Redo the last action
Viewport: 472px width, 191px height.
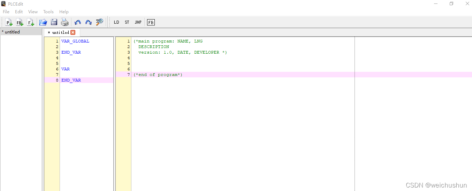pos(89,22)
